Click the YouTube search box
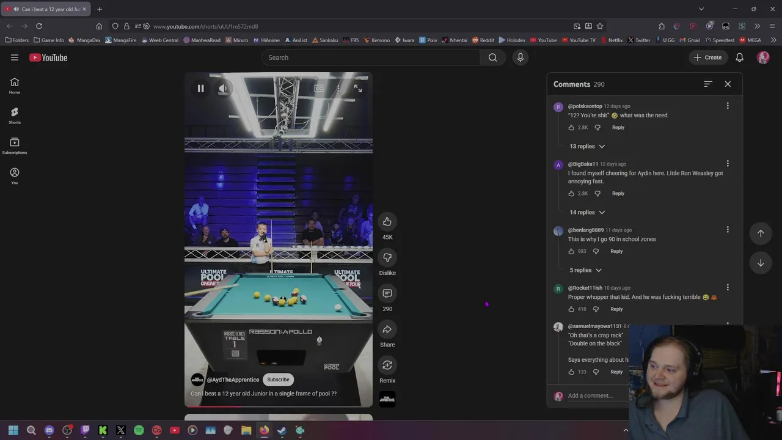 tap(371, 57)
